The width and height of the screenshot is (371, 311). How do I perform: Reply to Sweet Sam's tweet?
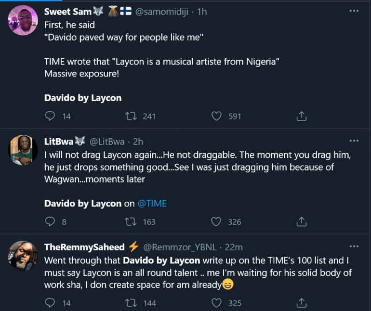click(50, 116)
